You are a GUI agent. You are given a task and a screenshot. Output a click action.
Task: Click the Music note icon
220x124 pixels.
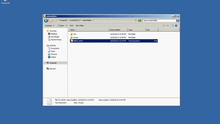49,51
